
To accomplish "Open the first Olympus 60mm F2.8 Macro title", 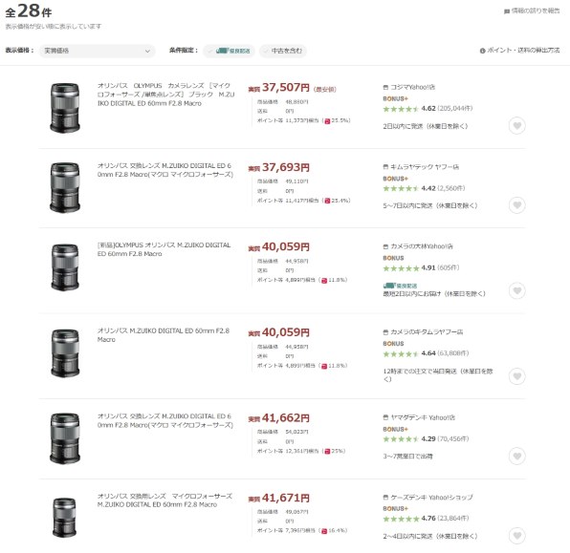I will 165,95.
